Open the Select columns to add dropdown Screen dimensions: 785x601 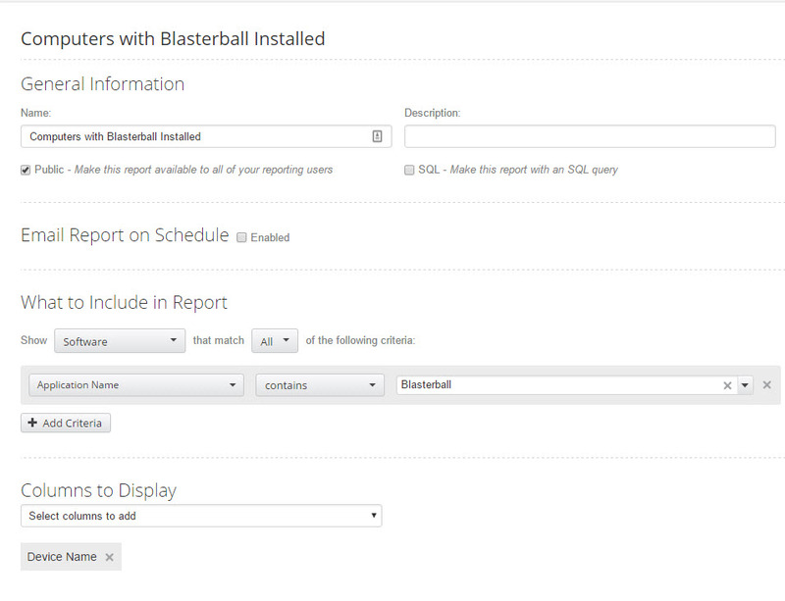[201, 515]
